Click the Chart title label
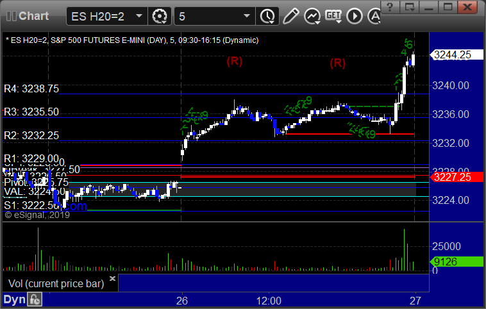 pos(34,16)
